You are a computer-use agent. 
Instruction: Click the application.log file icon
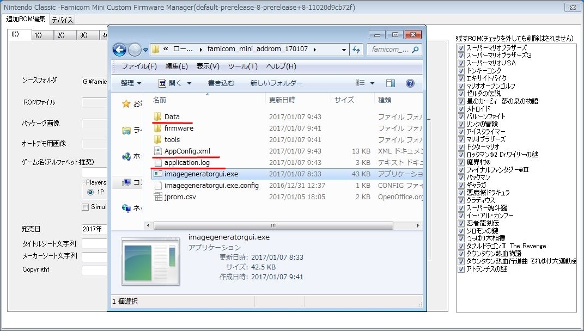point(158,162)
